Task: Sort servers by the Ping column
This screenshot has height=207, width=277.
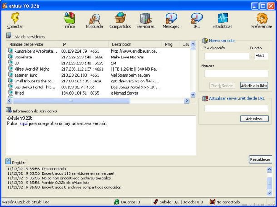Action: point(170,44)
